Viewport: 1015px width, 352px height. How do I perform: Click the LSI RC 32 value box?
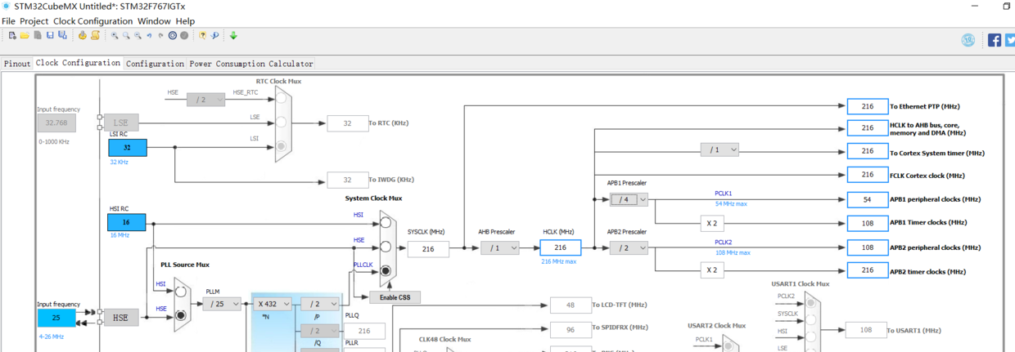tap(128, 148)
